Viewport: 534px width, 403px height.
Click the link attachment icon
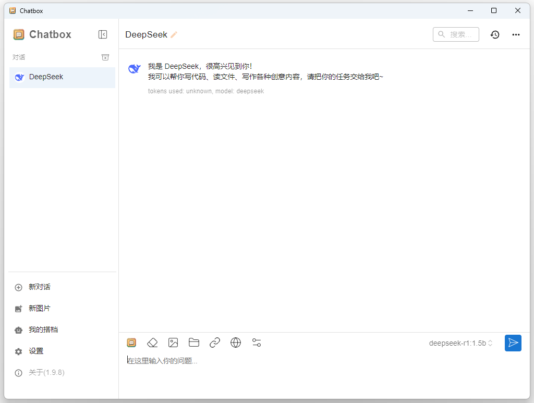(214, 343)
